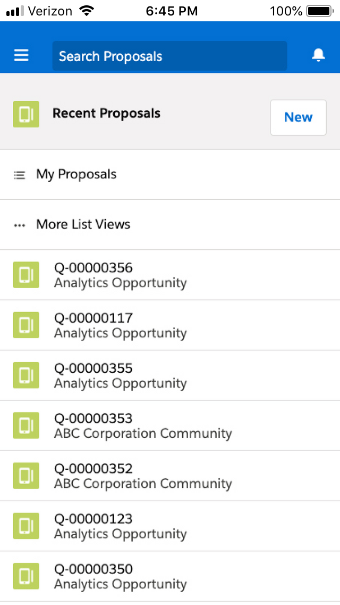Viewport: 340px width, 605px height.
Task: Click the My Proposals list view icon
Action: coord(19,174)
